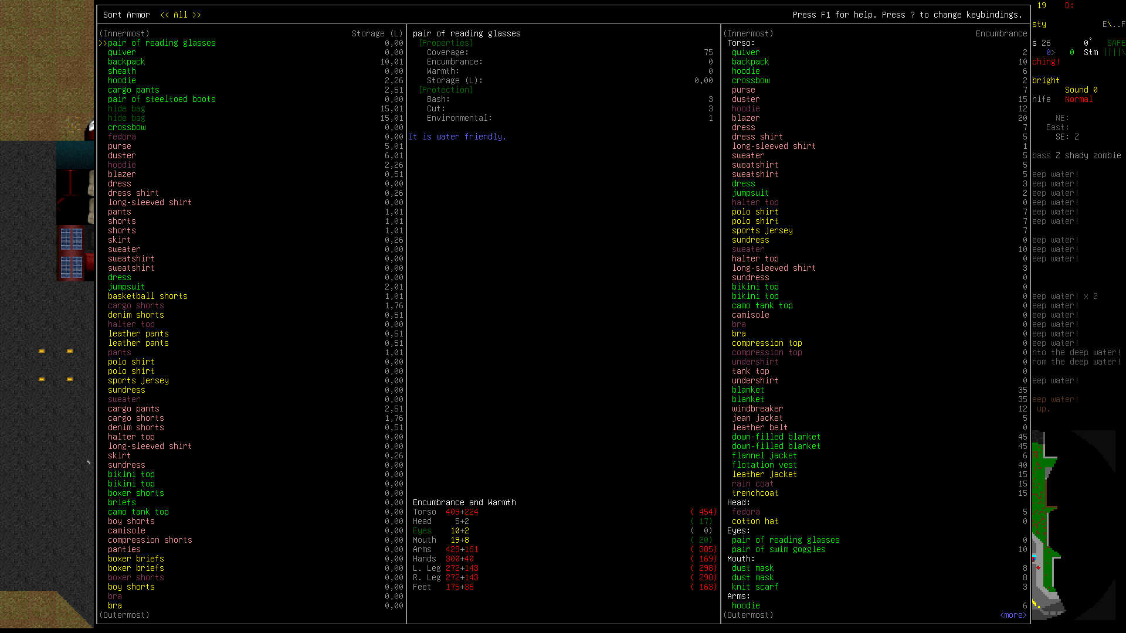
Task: Click the Torso encumbrance value 409+224
Action: point(462,512)
